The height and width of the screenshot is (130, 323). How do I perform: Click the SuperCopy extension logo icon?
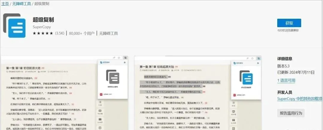pyautogui.click(x=14, y=26)
